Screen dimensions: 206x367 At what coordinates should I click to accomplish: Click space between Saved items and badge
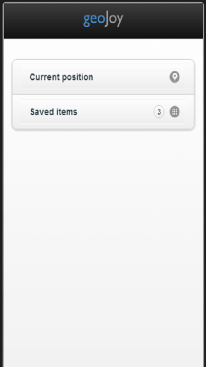(115, 112)
